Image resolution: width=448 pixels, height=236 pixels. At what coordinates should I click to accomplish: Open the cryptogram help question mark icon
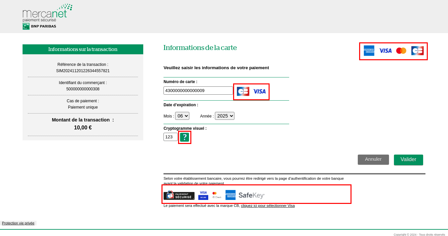point(185,137)
